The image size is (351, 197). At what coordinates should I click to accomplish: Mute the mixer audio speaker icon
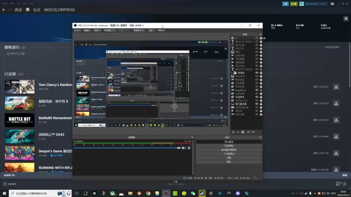(x=184, y=148)
